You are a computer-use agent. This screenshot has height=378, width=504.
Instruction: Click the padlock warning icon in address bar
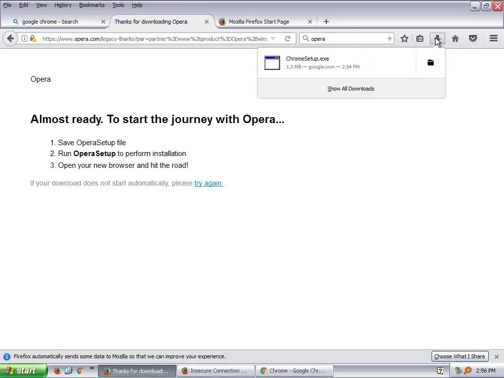click(33, 38)
